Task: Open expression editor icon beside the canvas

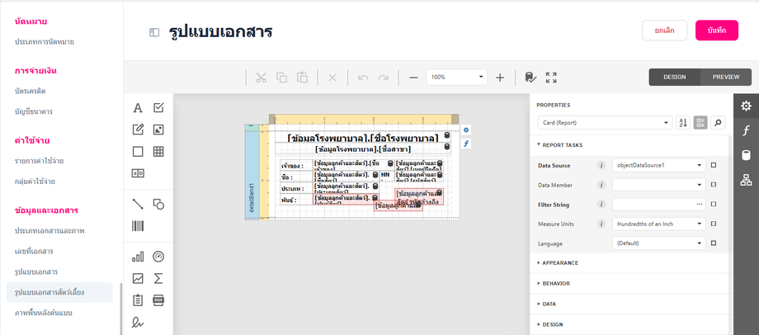Action: click(465, 144)
